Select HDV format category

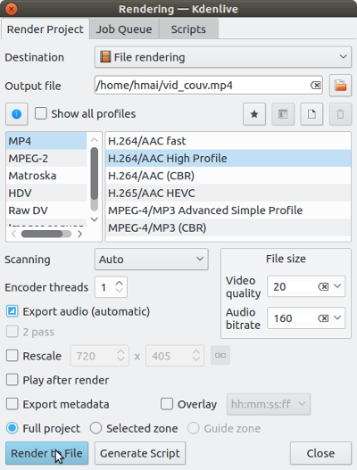click(x=46, y=193)
